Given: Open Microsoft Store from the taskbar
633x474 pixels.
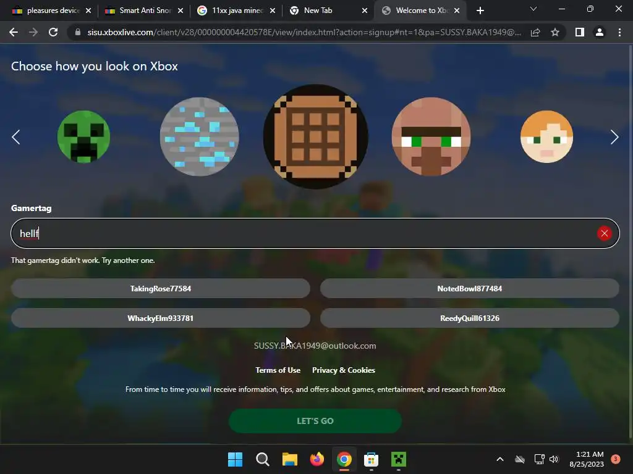Looking at the screenshot, I should [x=371, y=459].
